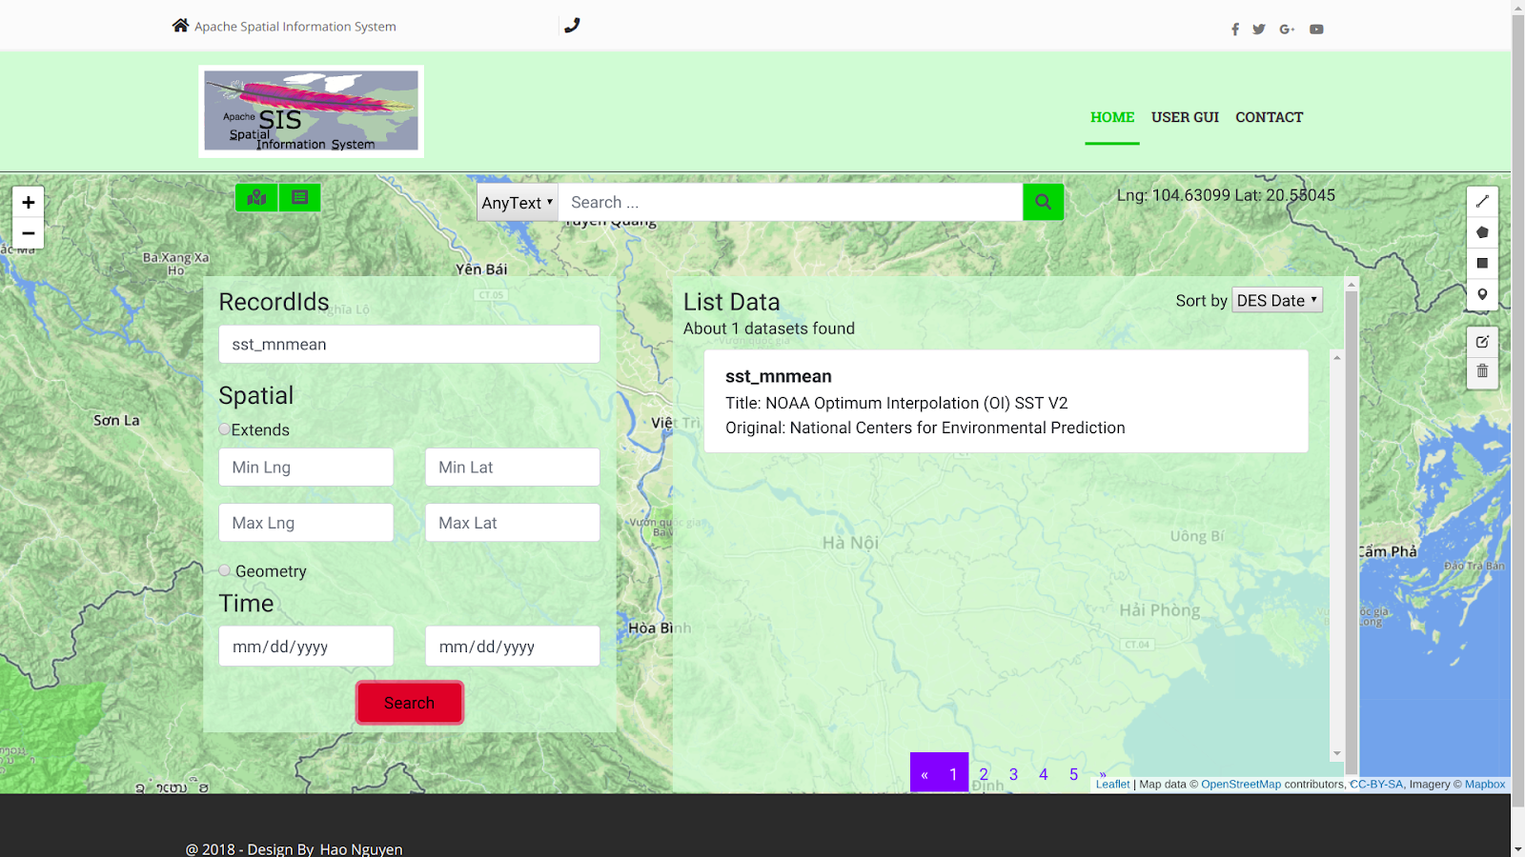Go to page 2 in pagination

[984, 774]
